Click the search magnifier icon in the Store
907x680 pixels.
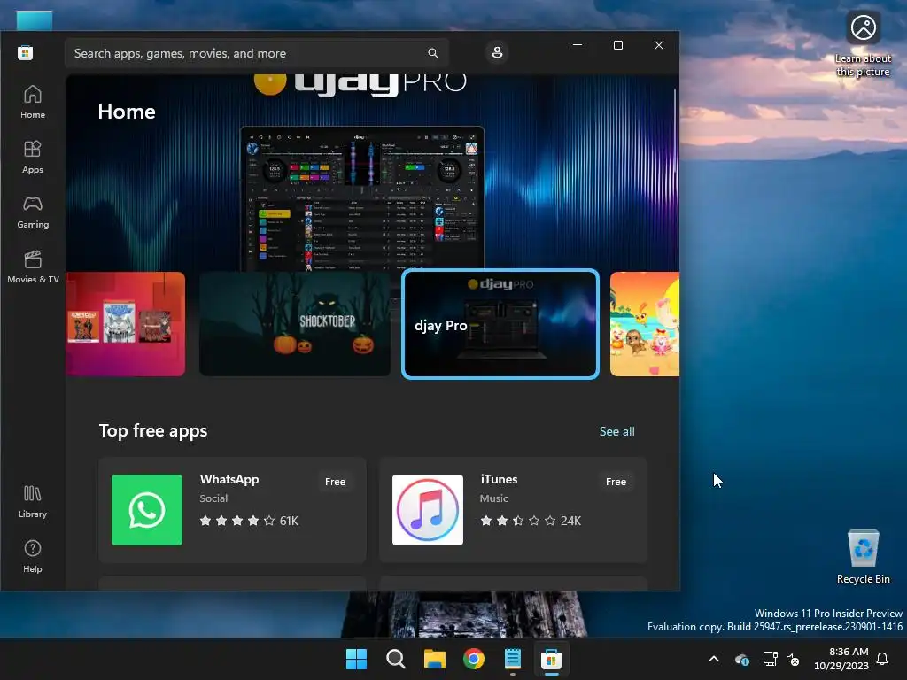click(x=432, y=53)
